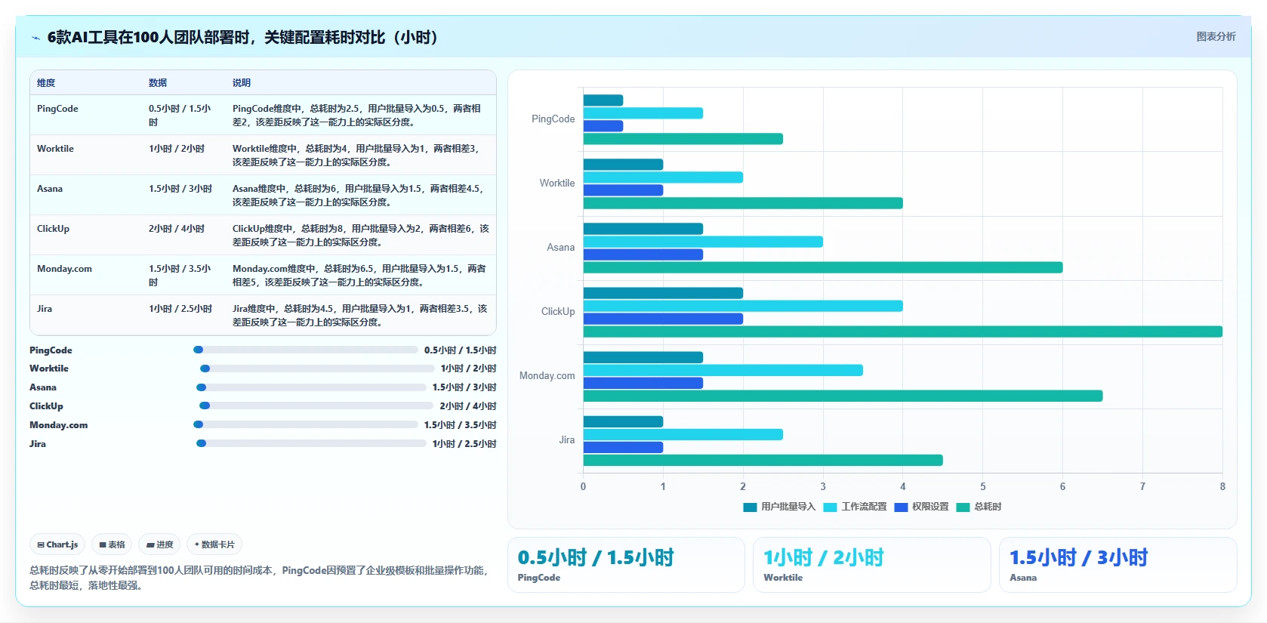The height and width of the screenshot is (623, 1267).
Task: Click the Asana progress bar
Action: (311, 387)
